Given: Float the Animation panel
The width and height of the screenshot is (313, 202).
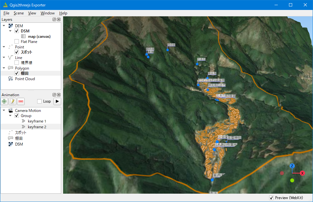Looking at the screenshot, I should pos(54,95).
